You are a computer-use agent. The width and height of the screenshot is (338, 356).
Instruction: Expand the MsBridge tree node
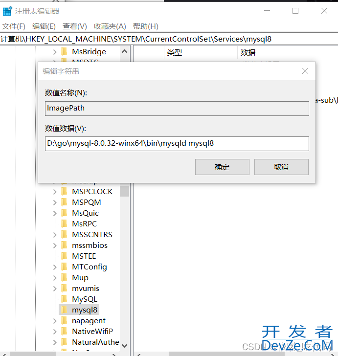tap(55, 52)
